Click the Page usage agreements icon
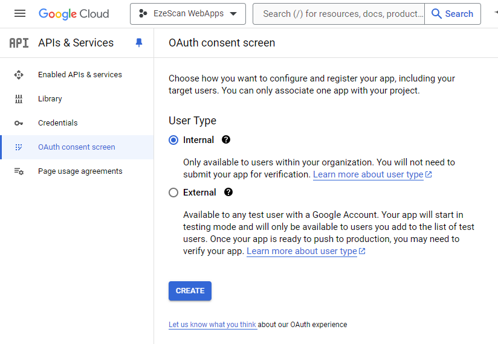Viewport: 498px width, 344px height. [x=19, y=171]
